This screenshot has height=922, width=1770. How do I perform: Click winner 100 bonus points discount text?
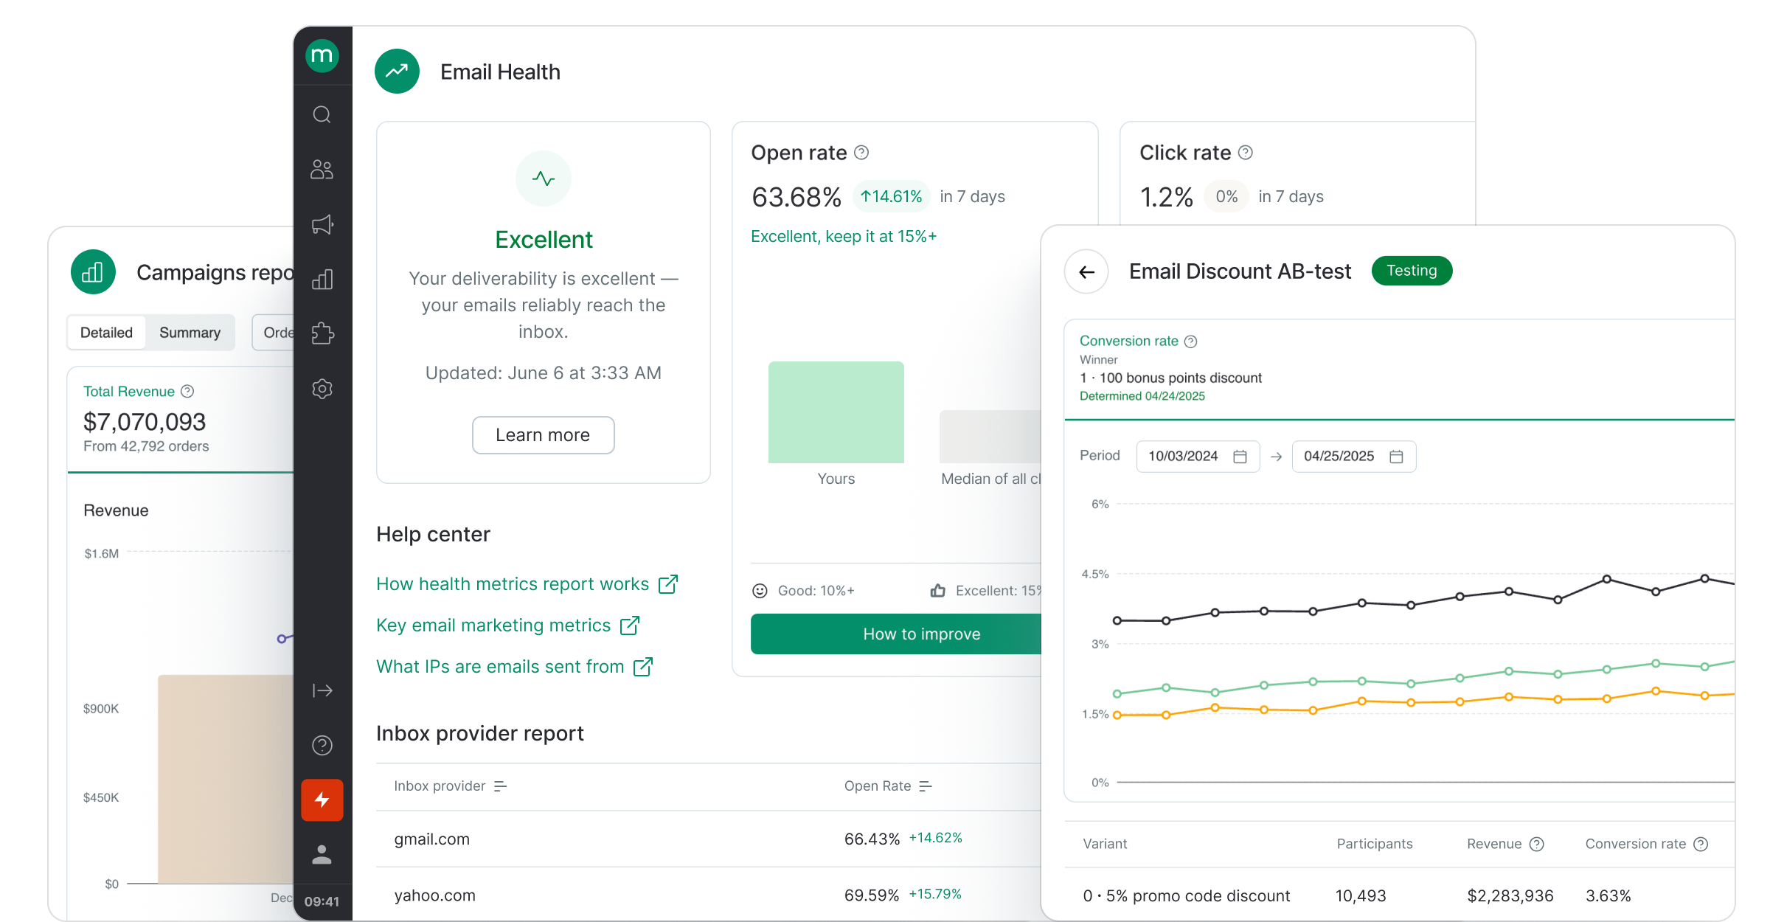[1171, 378]
